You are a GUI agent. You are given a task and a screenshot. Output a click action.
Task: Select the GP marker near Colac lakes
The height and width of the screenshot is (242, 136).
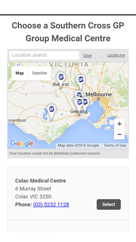51,109
